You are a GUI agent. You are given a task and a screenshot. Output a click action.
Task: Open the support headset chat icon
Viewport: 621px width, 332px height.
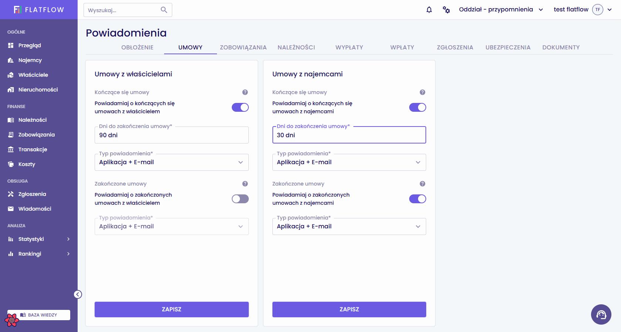tap(601, 314)
